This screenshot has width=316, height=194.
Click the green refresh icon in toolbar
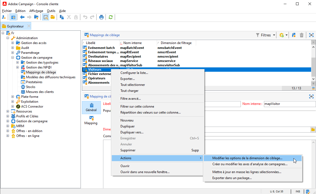coord(110,17)
